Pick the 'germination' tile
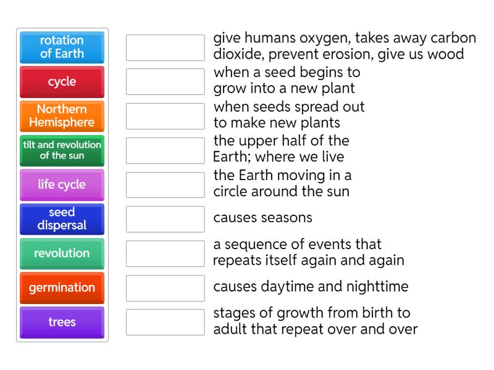The height and width of the screenshot is (370, 494). [62, 287]
